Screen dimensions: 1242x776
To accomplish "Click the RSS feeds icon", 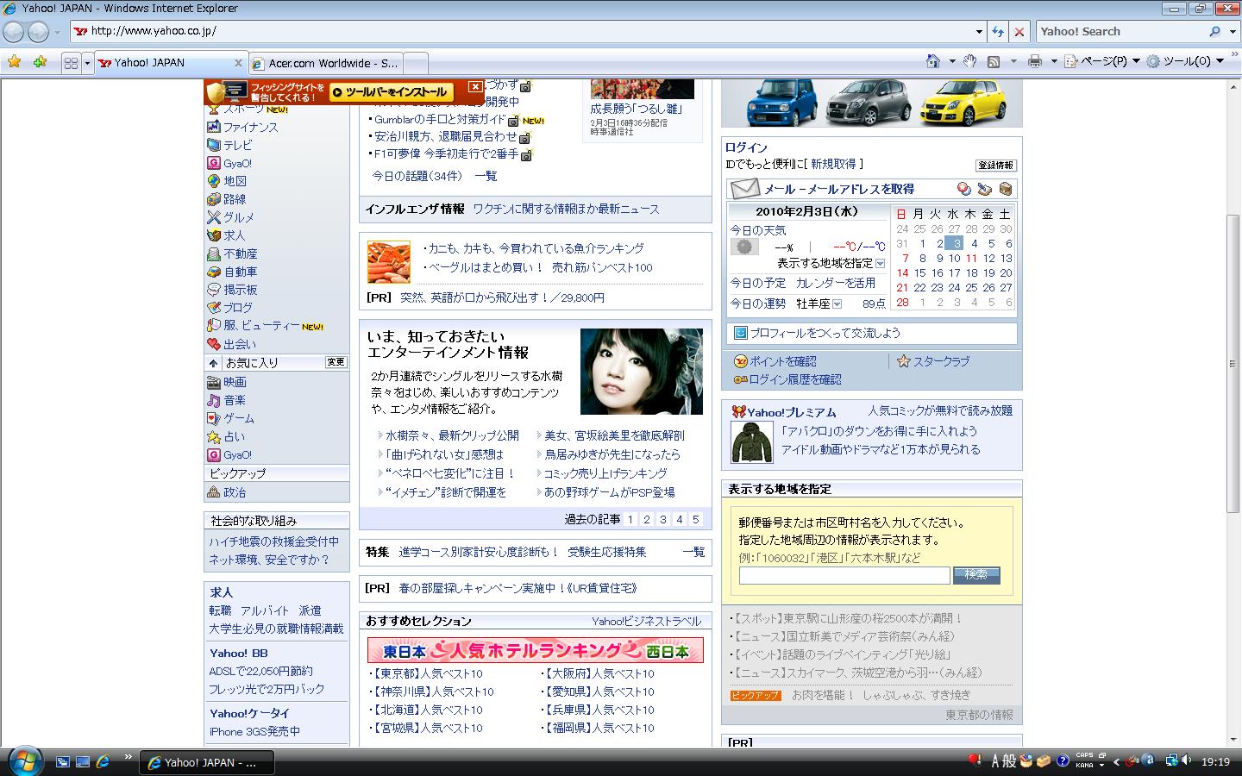I will pyautogui.click(x=994, y=61).
